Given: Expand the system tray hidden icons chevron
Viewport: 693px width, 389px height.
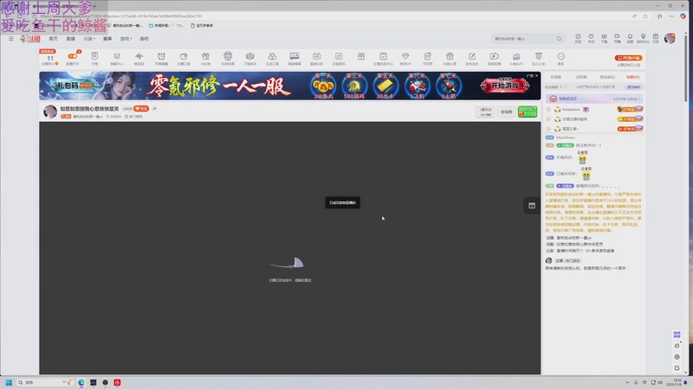Looking at the screenshot, I should tap(627, 382).
